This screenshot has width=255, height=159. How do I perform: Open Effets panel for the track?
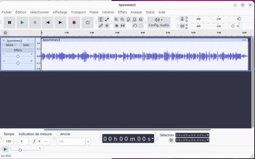coord(18,50)
